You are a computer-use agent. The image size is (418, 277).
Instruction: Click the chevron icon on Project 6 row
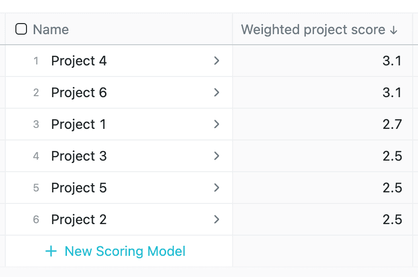[x=217, y=92]
